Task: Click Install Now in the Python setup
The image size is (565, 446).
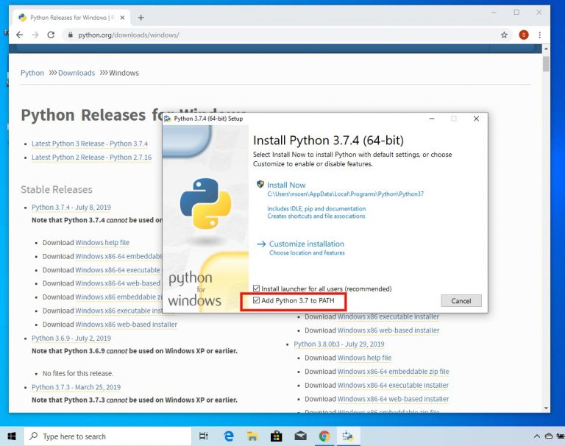Action: pos(286,185)
